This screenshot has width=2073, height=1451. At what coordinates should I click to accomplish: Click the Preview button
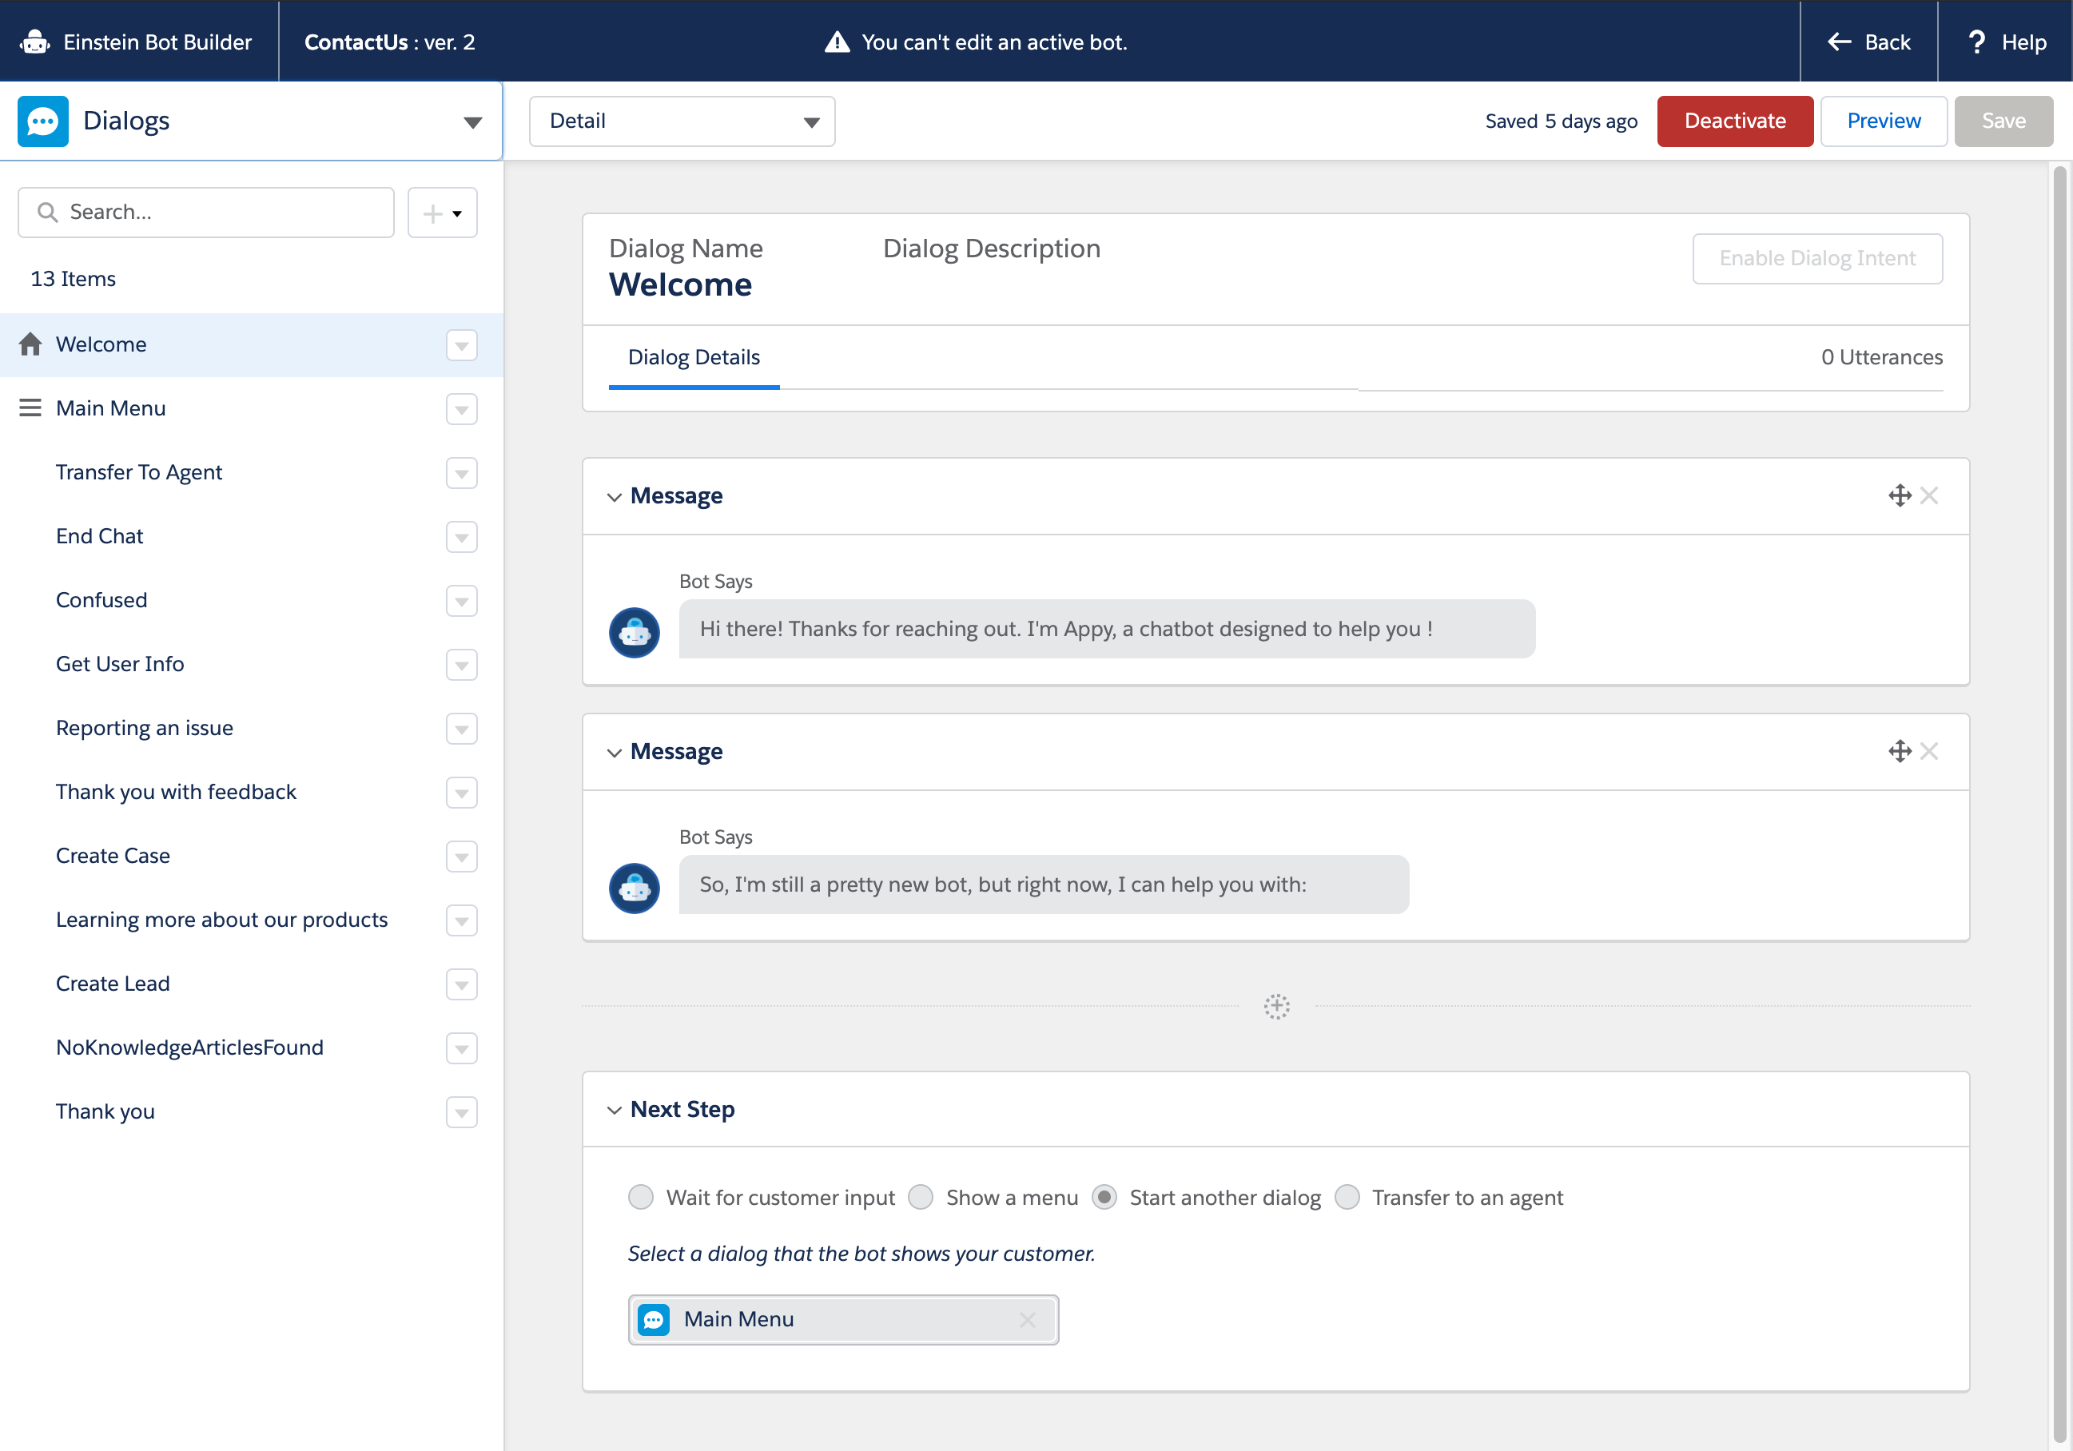[x=1884, y=121]
